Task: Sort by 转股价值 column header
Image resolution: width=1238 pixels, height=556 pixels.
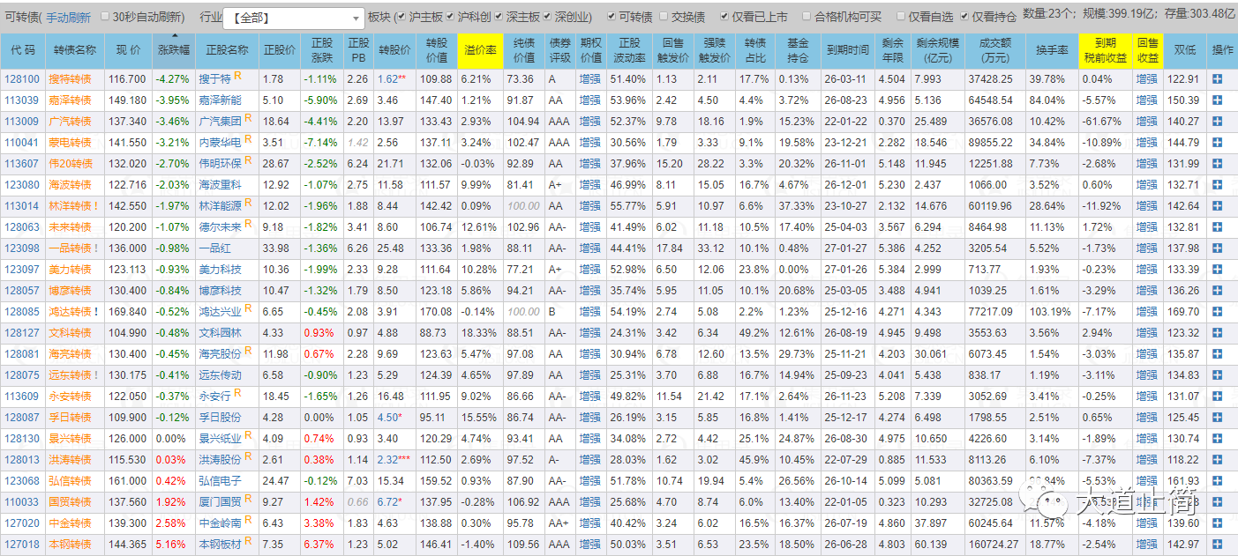Action: click(436, 50)
